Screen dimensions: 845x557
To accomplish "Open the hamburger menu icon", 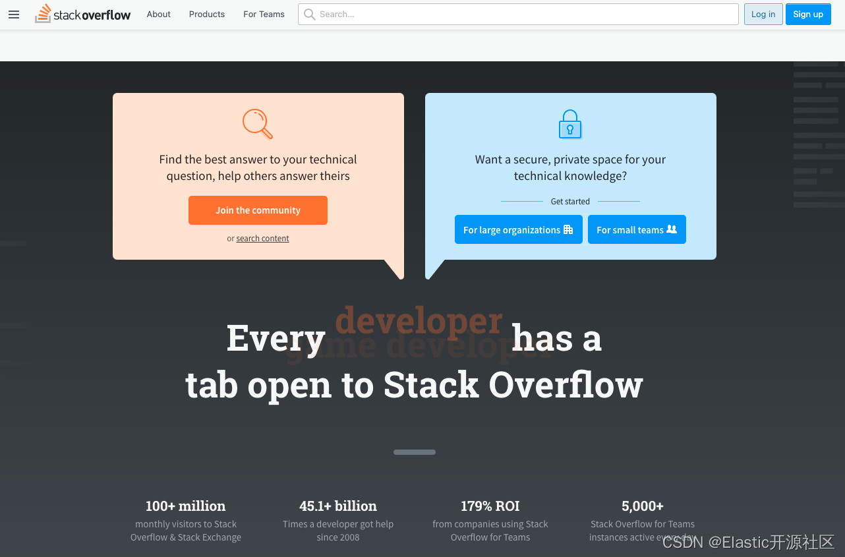I will pyautogui.click(x=14, y=15).
